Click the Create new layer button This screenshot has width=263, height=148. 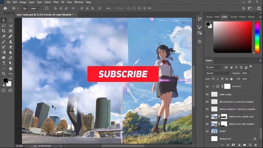pyautogui.click(x=250, y=145)
